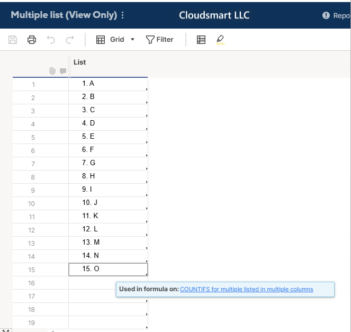Click the Cloudsmart LLC header text

pyautogui.click(x=214, y=15)
